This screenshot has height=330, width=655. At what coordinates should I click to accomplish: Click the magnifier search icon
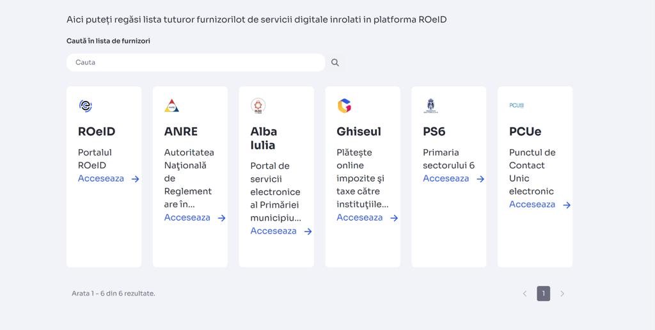[x=335, y=63]
